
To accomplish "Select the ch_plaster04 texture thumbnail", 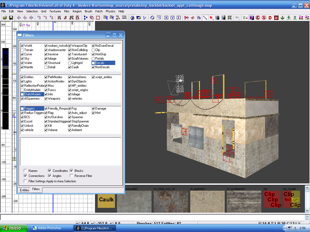I will (207, 201).
